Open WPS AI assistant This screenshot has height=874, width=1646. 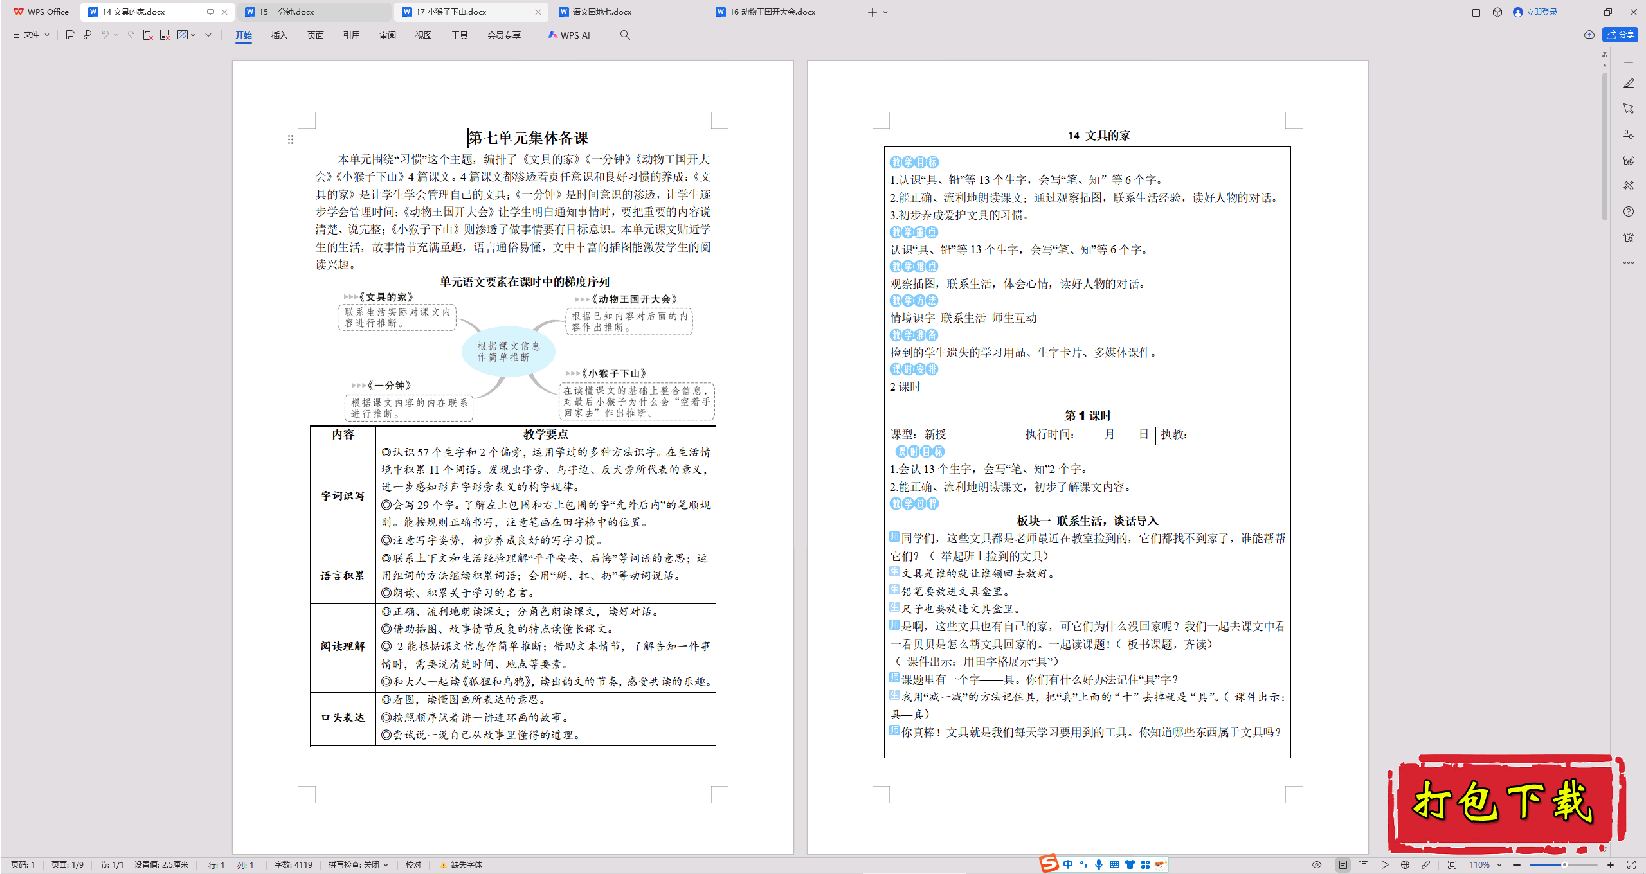(569, 35)
